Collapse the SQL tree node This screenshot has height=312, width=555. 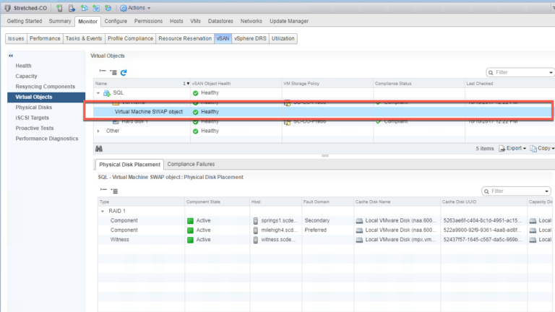pos(98,93)
